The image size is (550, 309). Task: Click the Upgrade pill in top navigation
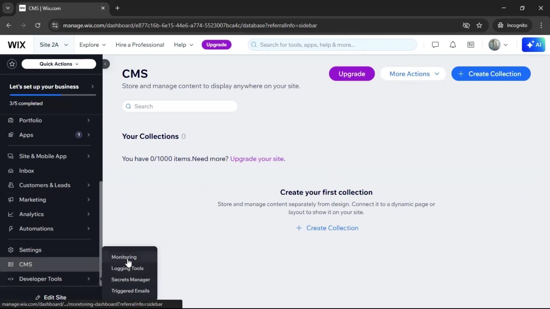pyautogui.click(x=216, y=45)
